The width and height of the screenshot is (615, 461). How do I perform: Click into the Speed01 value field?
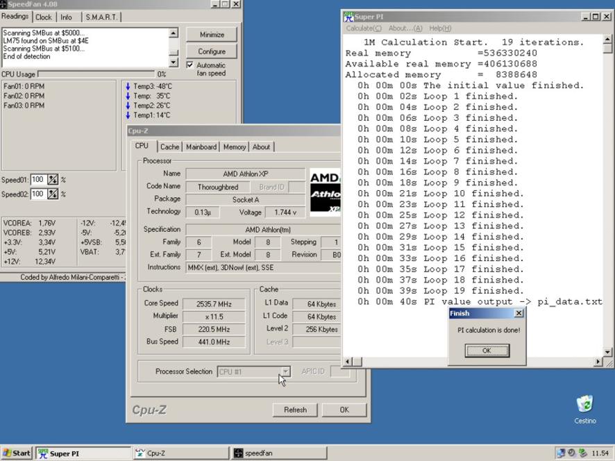pos(38,180)
